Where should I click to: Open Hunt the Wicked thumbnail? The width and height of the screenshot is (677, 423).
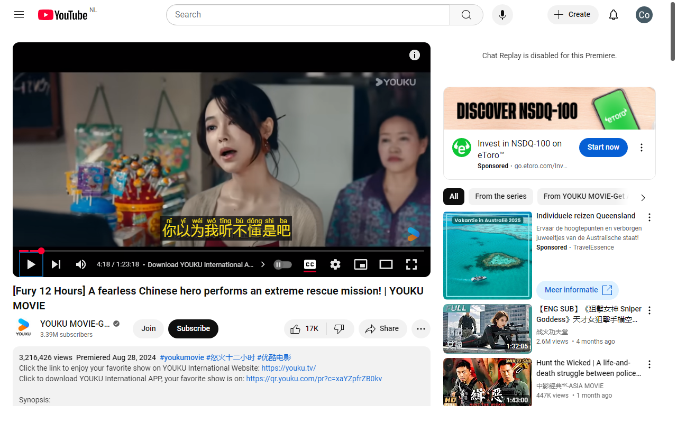488,383
